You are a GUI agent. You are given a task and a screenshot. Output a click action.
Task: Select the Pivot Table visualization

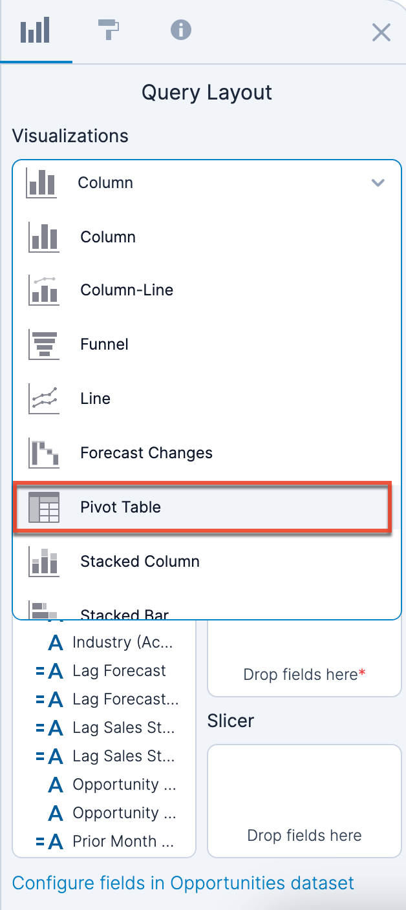pyautogui.click(x=202, y=507)
